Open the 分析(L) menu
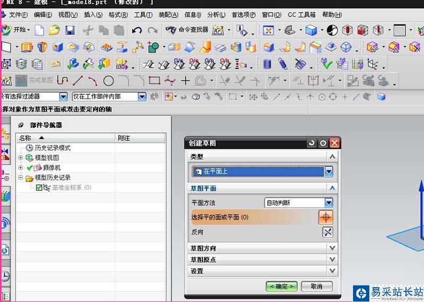424x302 pixels. (x=216, y=15)
